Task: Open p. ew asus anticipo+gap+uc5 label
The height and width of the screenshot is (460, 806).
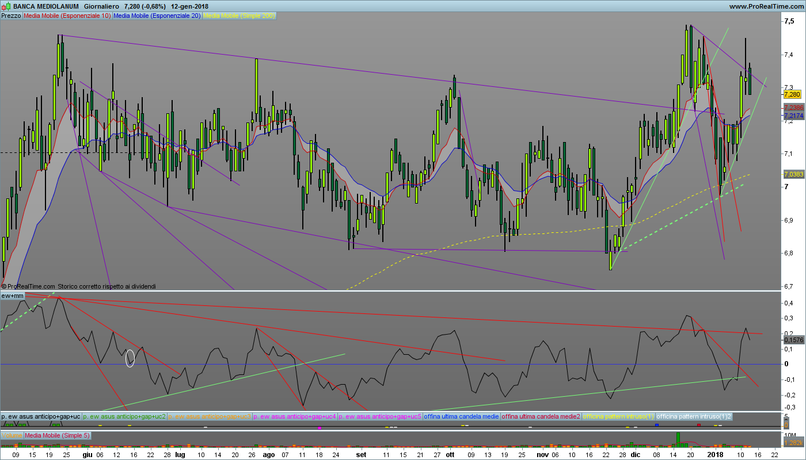Action: (381, 416)
